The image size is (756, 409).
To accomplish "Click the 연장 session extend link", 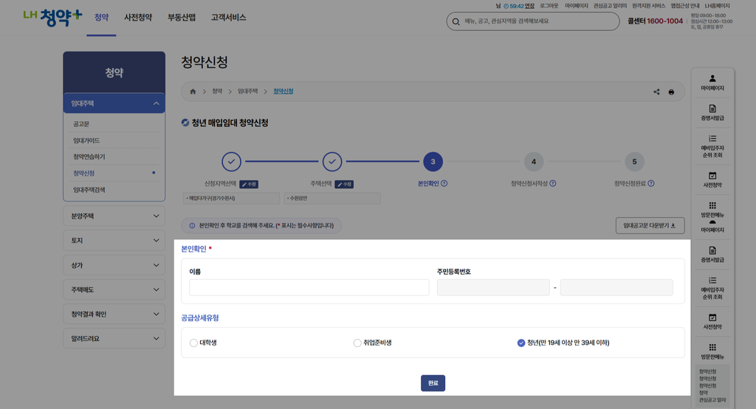I will click(529, 6).
